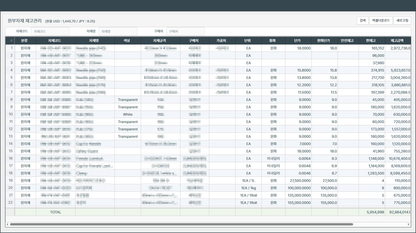
Task: Sort by the 단가 column header
Action: click(x=297, y=41)
